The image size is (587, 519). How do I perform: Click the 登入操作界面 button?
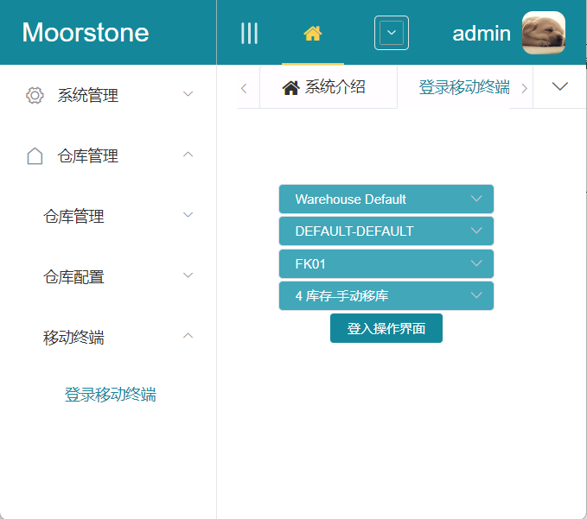point(386,328)
